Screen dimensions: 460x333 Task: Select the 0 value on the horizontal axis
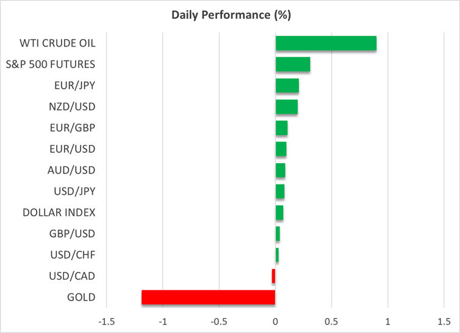(x=275, y=321)
